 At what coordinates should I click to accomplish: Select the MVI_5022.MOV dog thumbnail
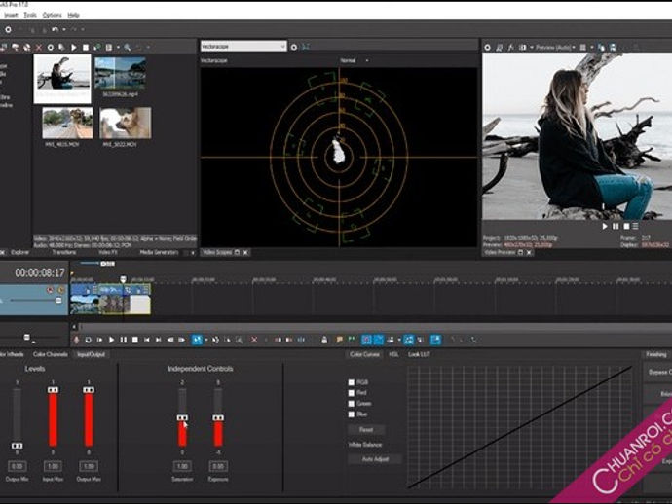pyautogui.click(x=125, y=123)
